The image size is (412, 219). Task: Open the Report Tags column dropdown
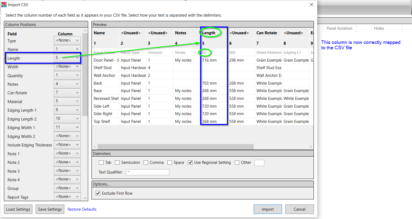pyautogui.click(x=67, y=197)
